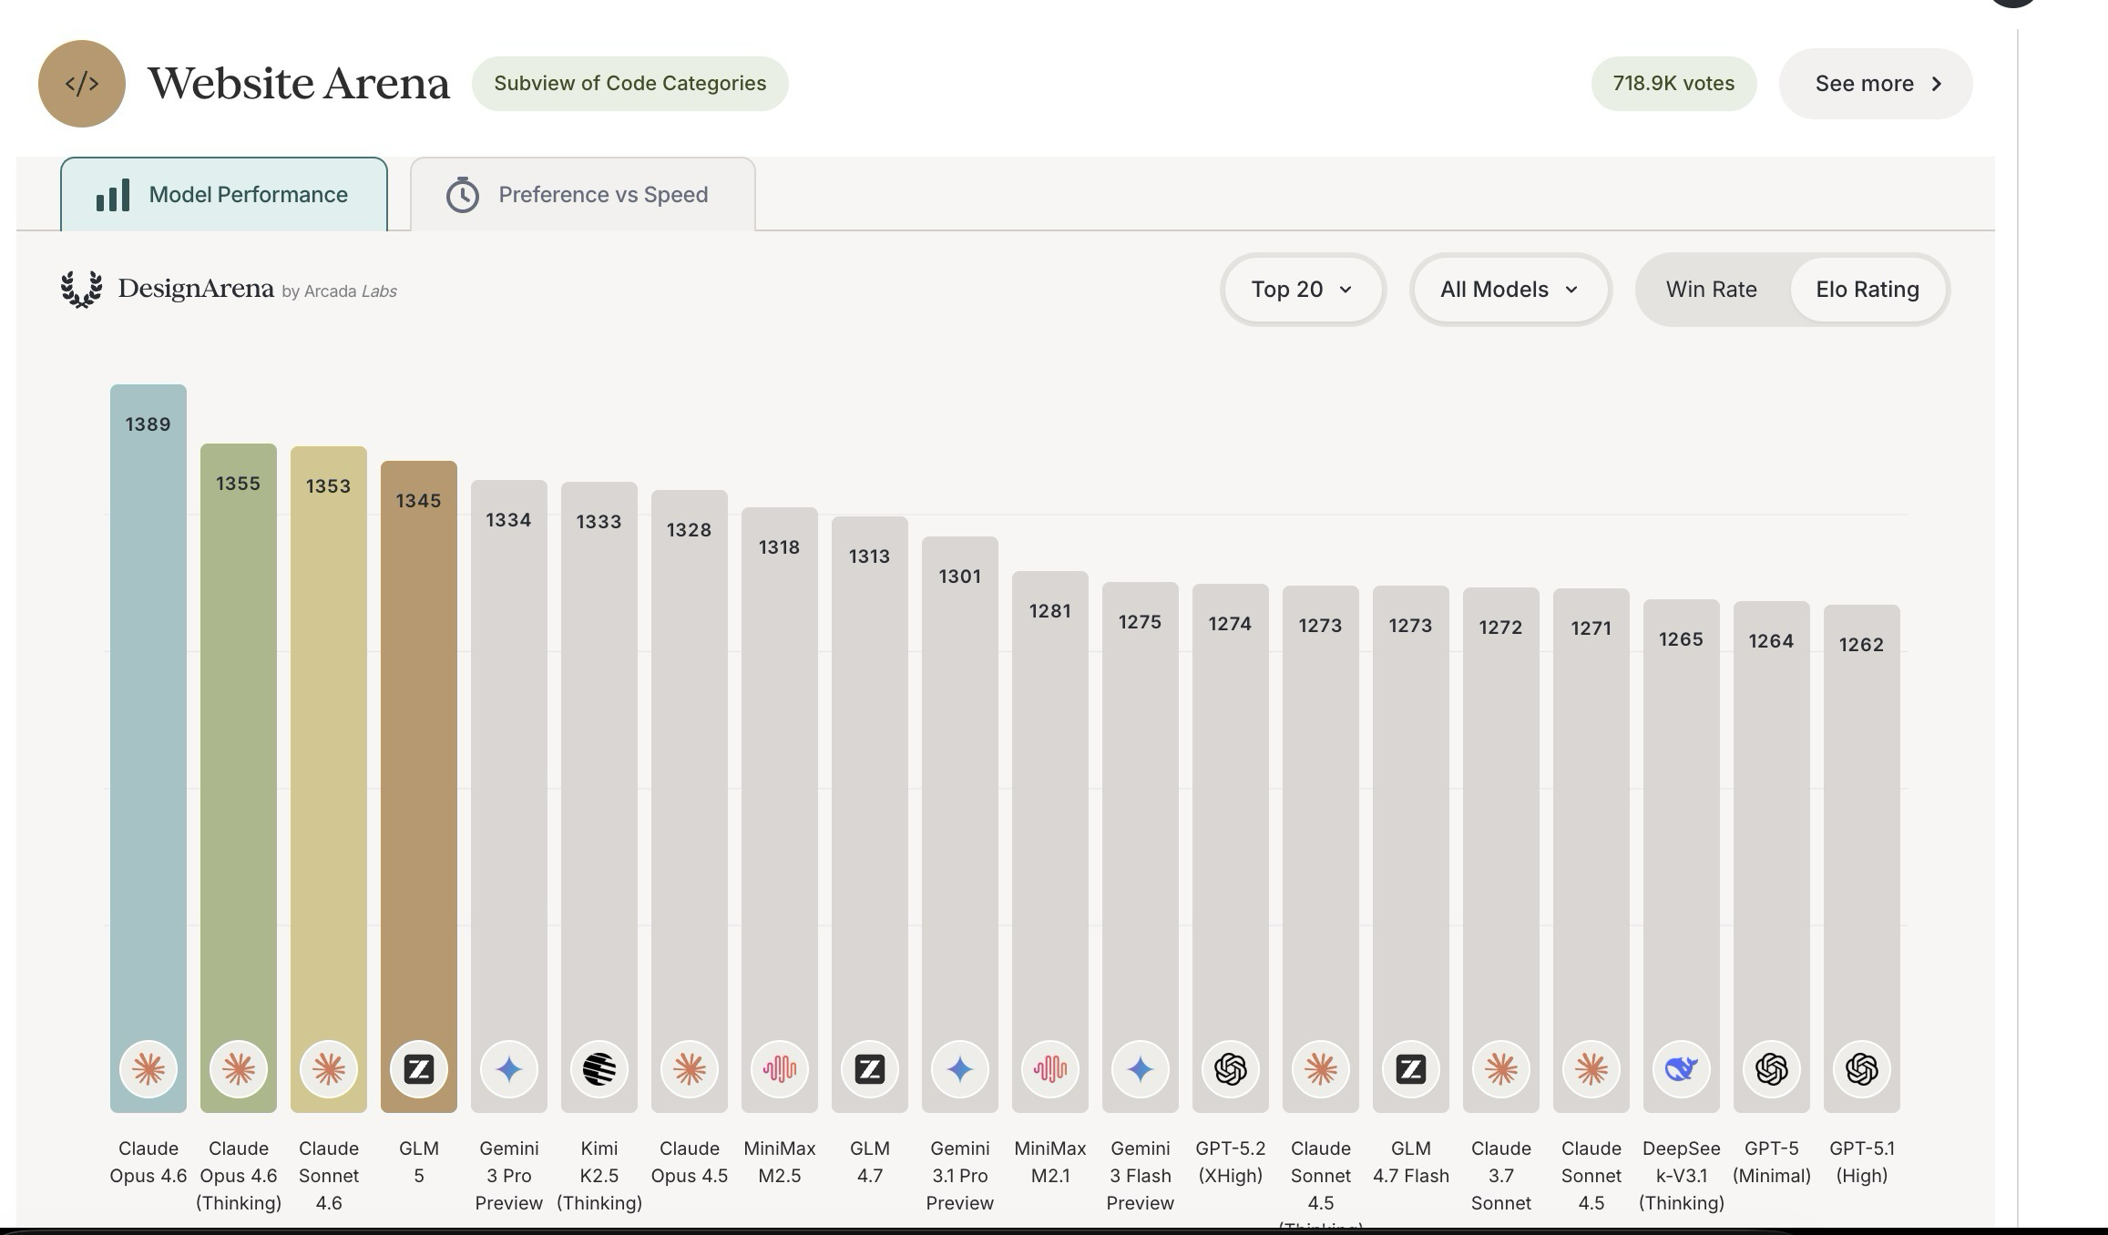
Task: Click MiniMax M2.5 waveform icon
Action: (x=780, y=1068)
